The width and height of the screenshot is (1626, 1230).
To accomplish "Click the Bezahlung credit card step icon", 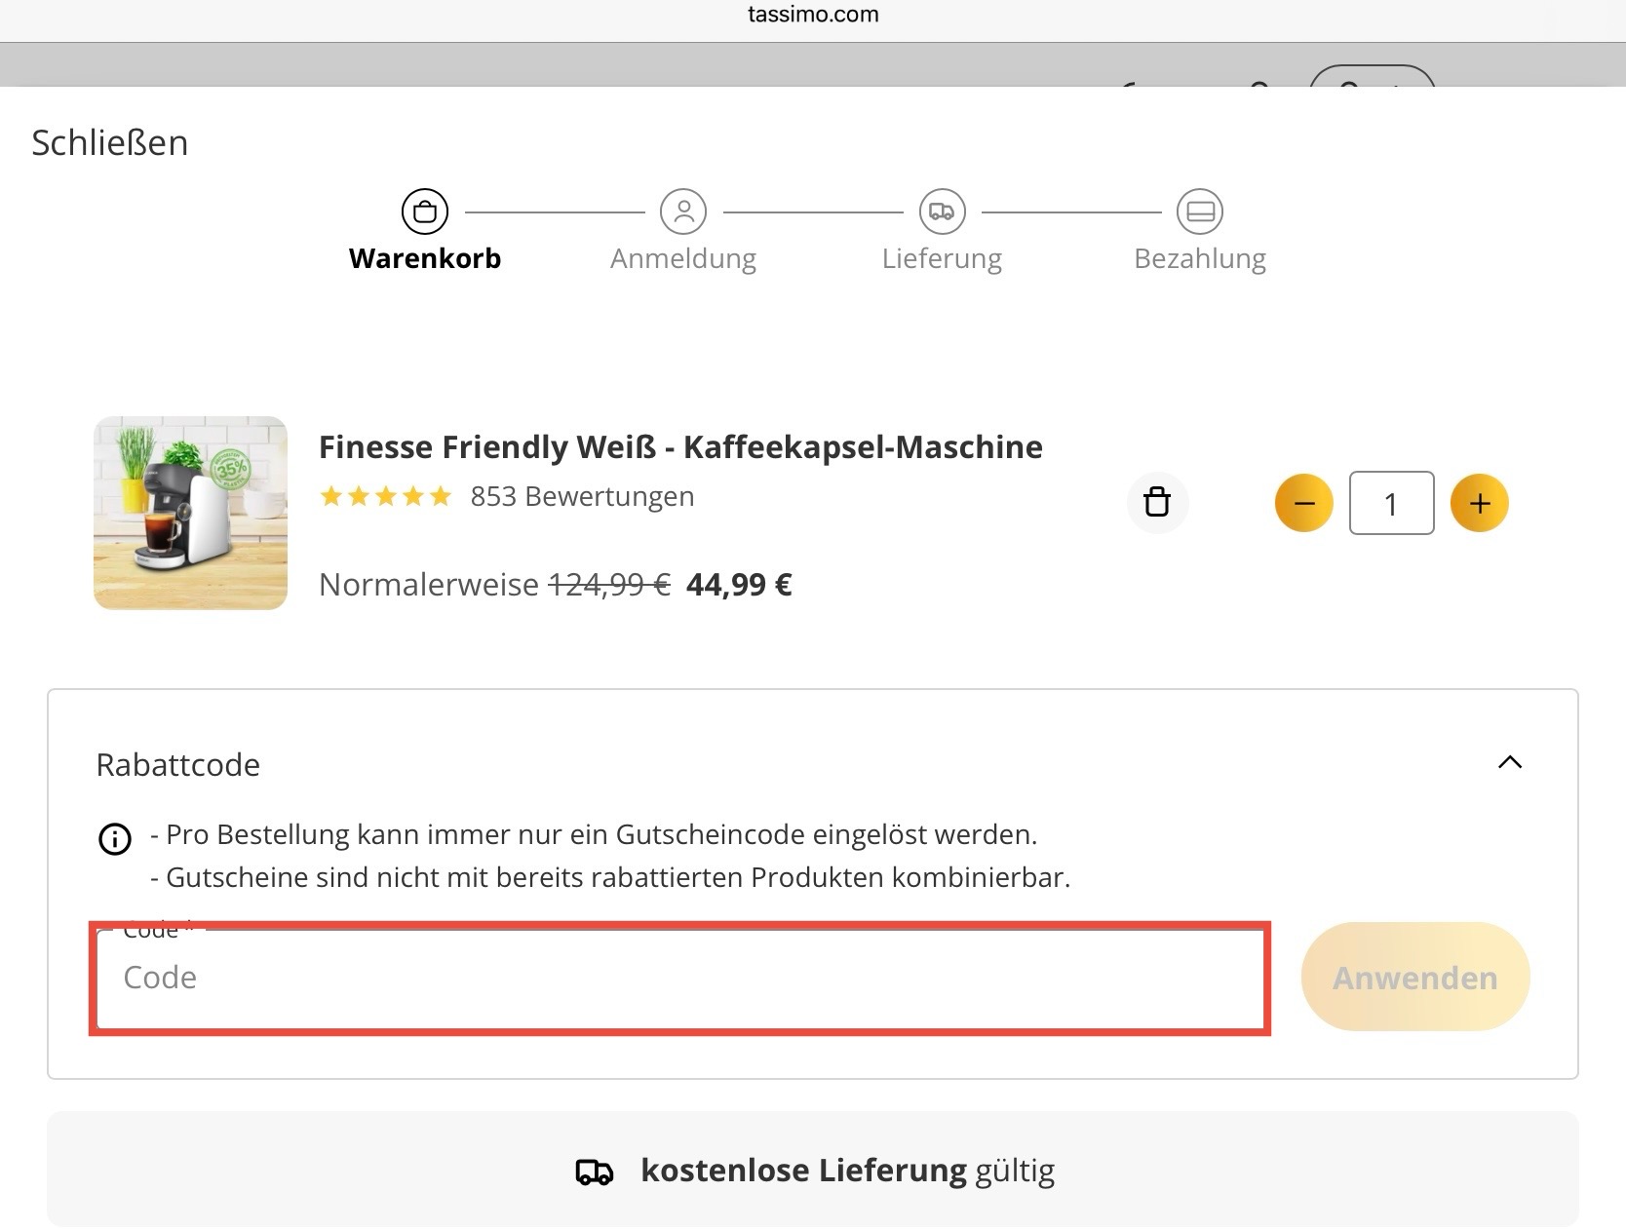I will [1200, 211].
